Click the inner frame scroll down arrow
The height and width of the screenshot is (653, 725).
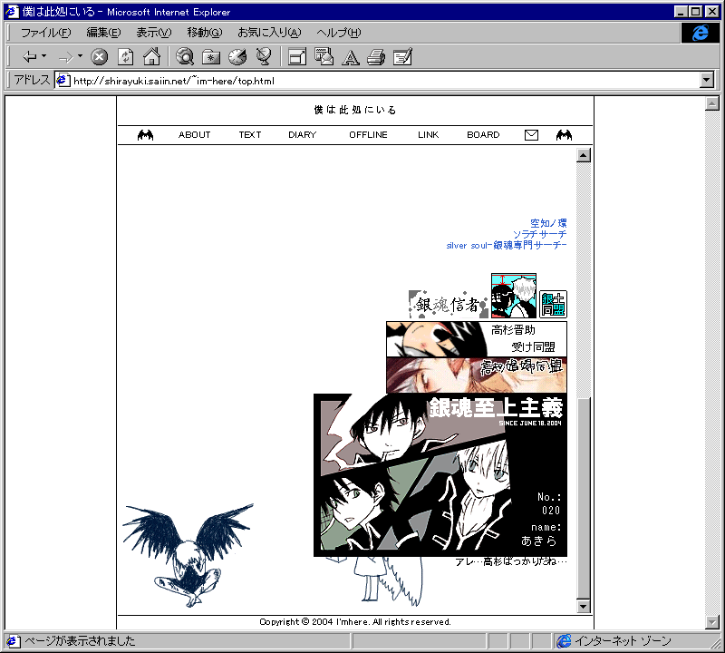pyautogui.click(x=584, y=606)
